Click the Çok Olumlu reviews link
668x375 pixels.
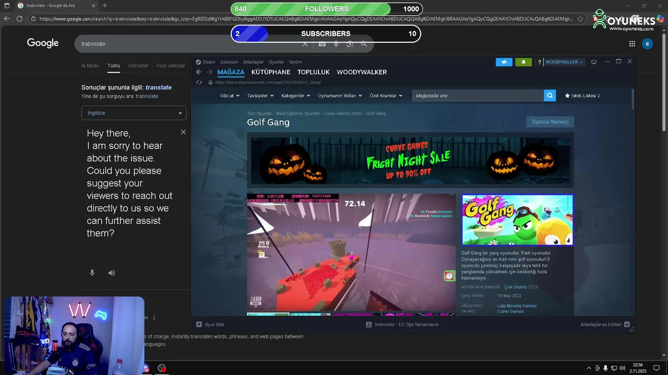coord(515,287)
